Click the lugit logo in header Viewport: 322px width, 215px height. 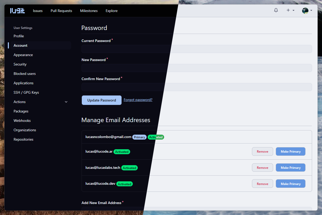tap(18, 11)
